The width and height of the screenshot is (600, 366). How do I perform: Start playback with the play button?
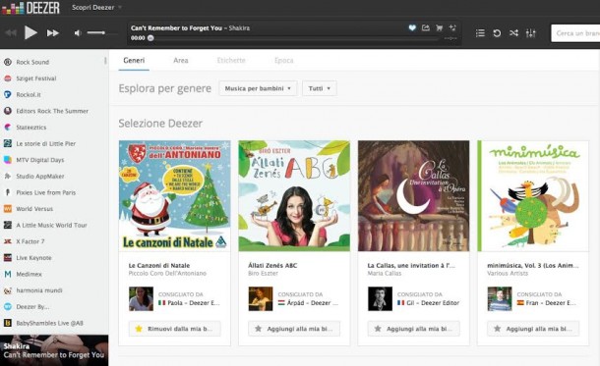point(30,32)
